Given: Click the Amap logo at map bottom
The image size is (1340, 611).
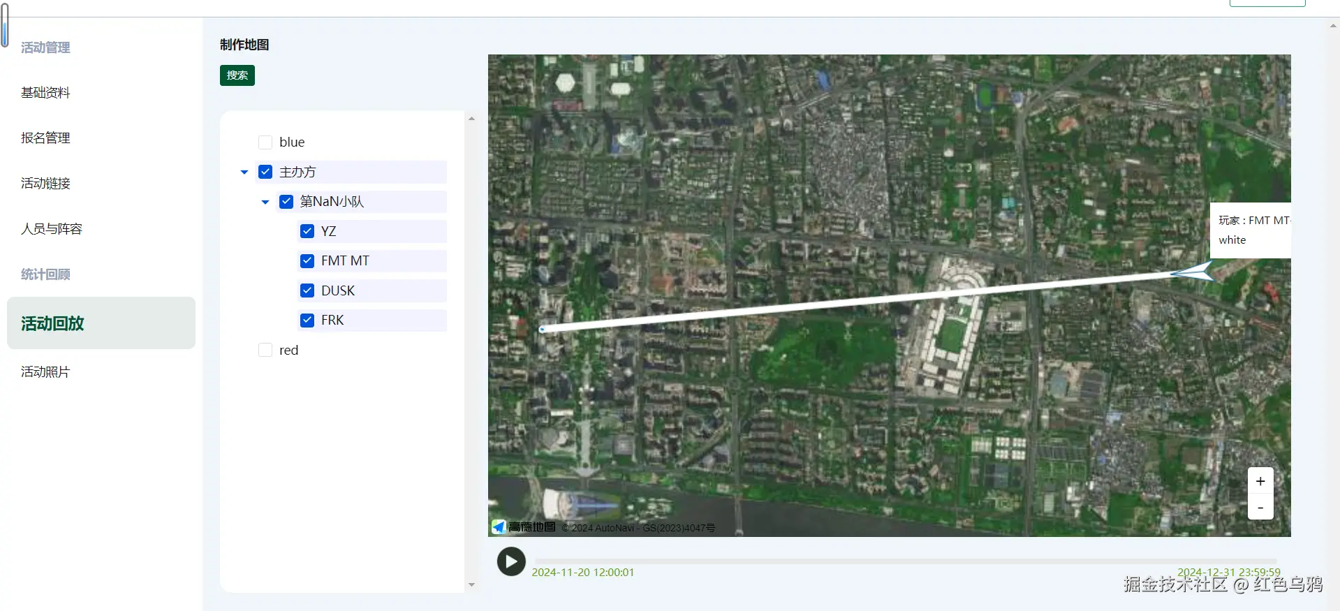Looking at the screenshot, I should coord(524,527).
